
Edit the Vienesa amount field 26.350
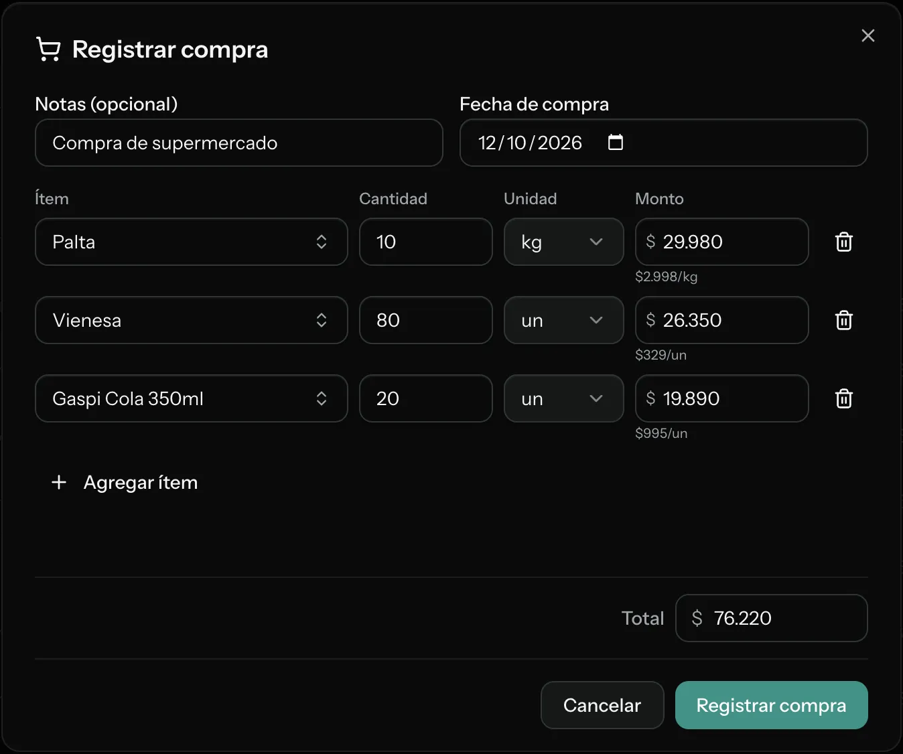pyautogui.click(x=722, y=320)
